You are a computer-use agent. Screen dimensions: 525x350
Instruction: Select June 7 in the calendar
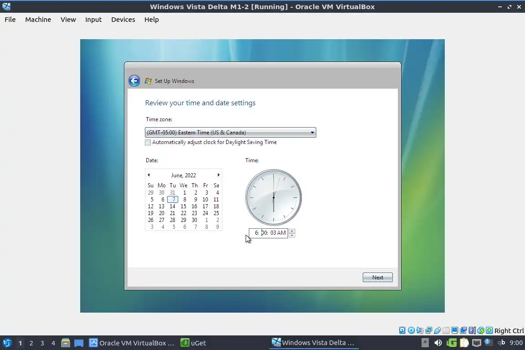[x=173, y=199]
